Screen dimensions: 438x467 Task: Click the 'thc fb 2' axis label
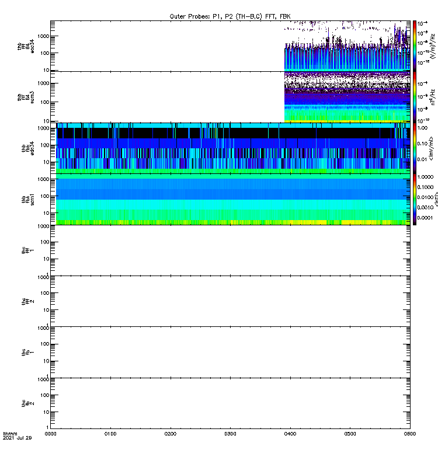coord(28,403)
